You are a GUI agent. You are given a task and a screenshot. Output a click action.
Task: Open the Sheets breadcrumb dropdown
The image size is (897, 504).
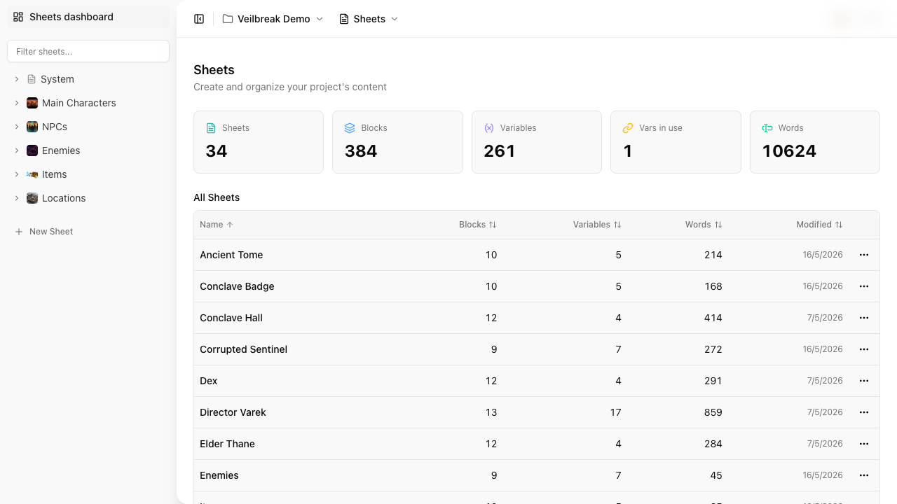pos(369,19)
